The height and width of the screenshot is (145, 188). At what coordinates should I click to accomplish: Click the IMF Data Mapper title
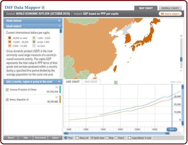pyautogui.click(x=25, y=8)
